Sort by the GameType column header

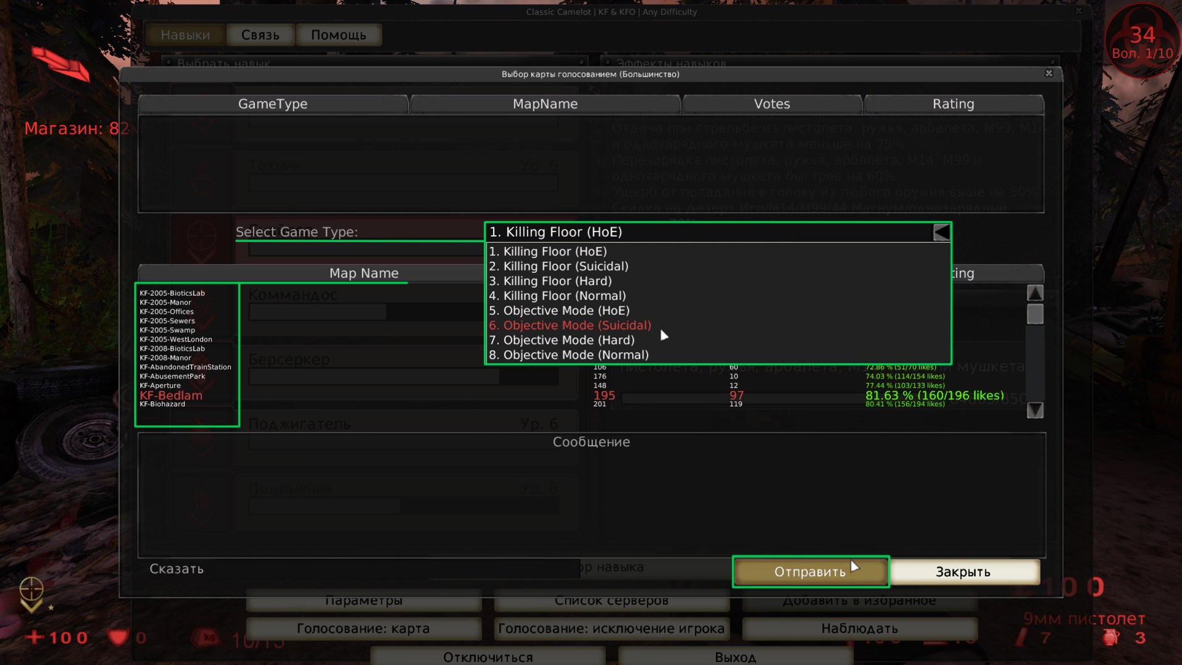pos(273,104)
